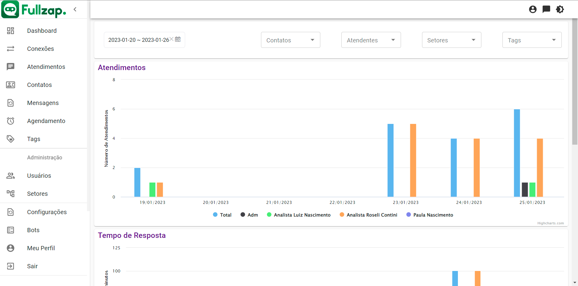Click the Atendimentos chart title
This screenshot has height=286, width=578.
122,68
